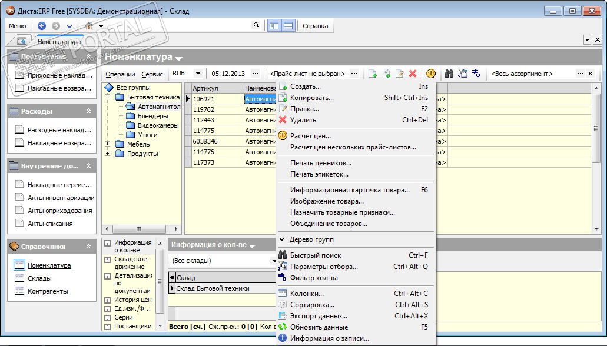
Task: Select the 'Блендеры' folder in tree
Action: [x=152, y=116]
